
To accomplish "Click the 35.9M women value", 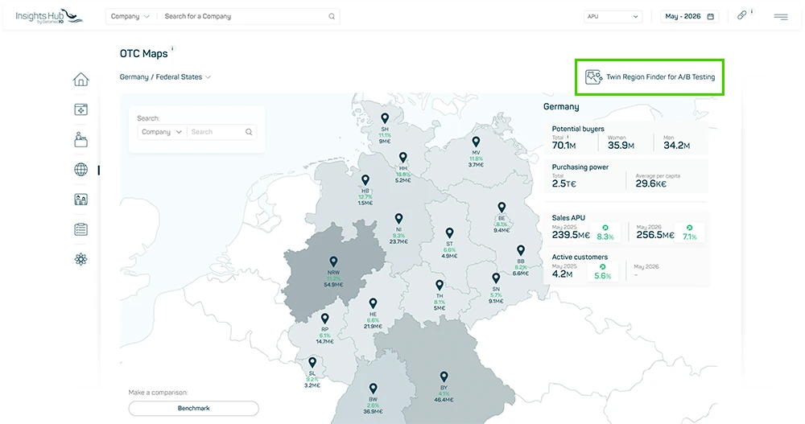I will click(x=621, y=146).
